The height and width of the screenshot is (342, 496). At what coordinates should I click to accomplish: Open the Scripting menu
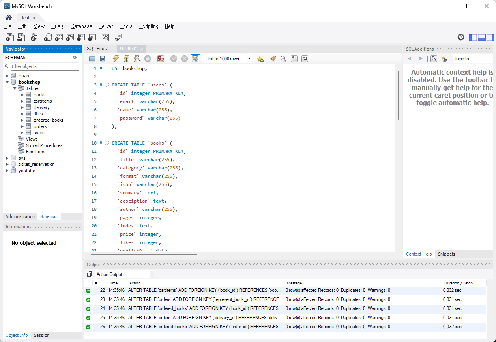(149, 26)
